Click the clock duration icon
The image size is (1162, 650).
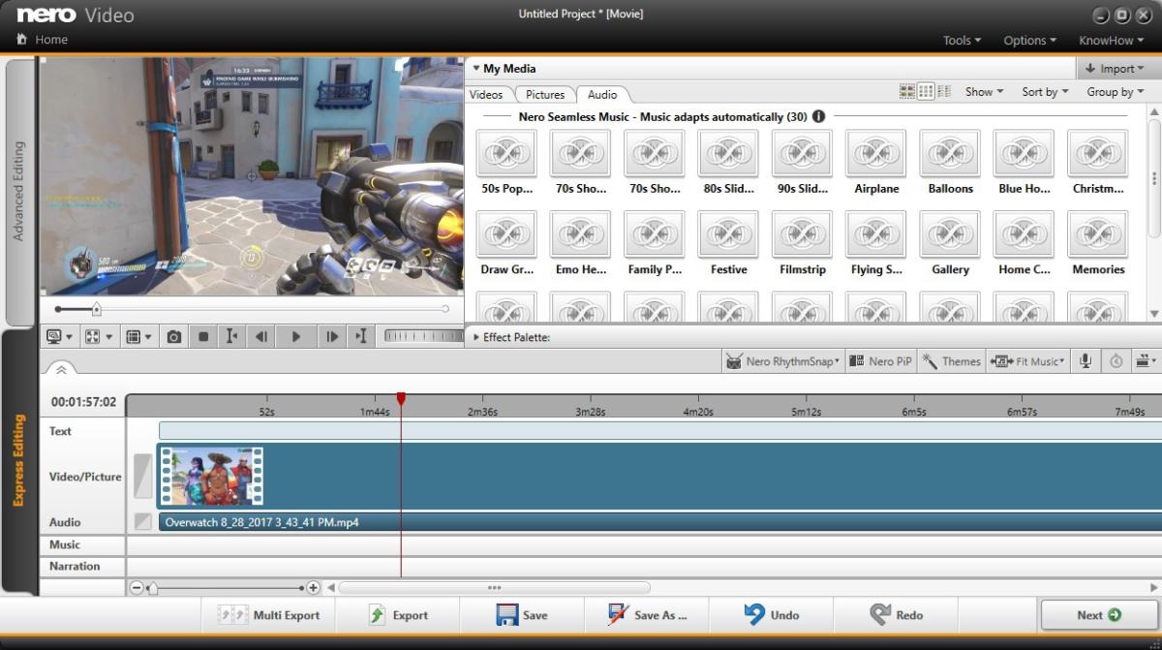1116,361
